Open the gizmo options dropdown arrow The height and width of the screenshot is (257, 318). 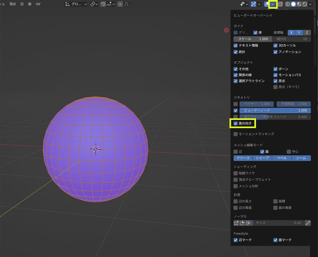tap(259, 4)
